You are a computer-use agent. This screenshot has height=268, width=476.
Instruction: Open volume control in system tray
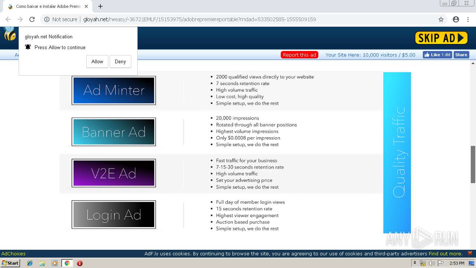[432, 263]
